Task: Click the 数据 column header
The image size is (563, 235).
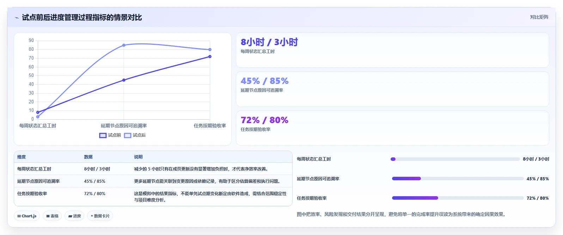Action: (x=88, y=157)
